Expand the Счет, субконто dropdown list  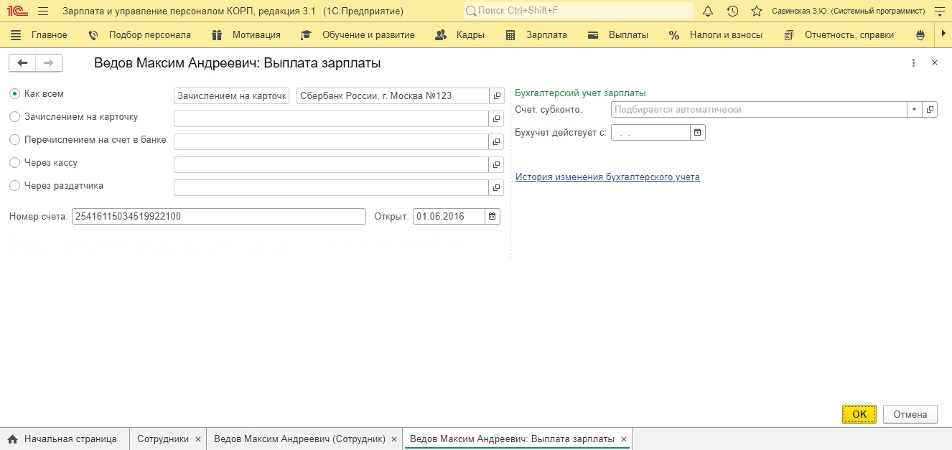914,110
